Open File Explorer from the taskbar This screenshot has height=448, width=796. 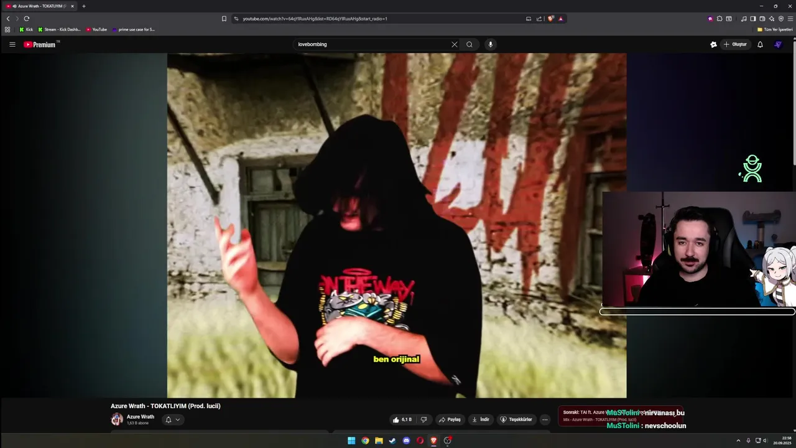click(x=379, y=441)
